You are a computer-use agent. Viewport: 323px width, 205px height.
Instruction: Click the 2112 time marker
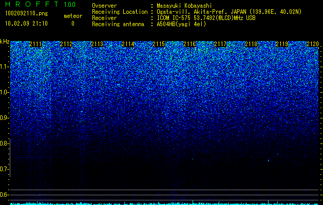tap(66, 44)
